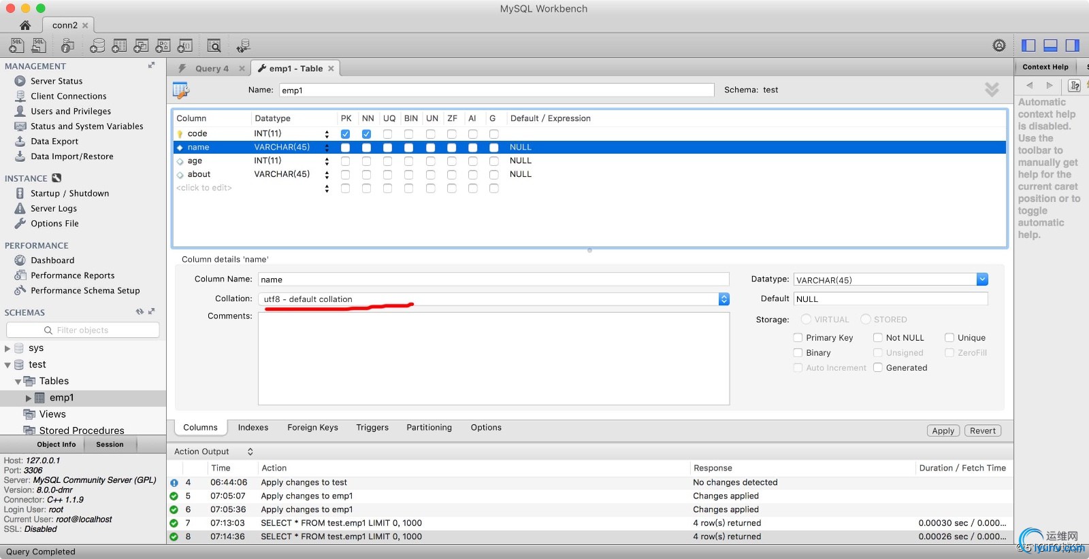Image resolution: width=1089 pixels, height=559 pixels.
Task: Switch to the Session tab
Action: 110,445
